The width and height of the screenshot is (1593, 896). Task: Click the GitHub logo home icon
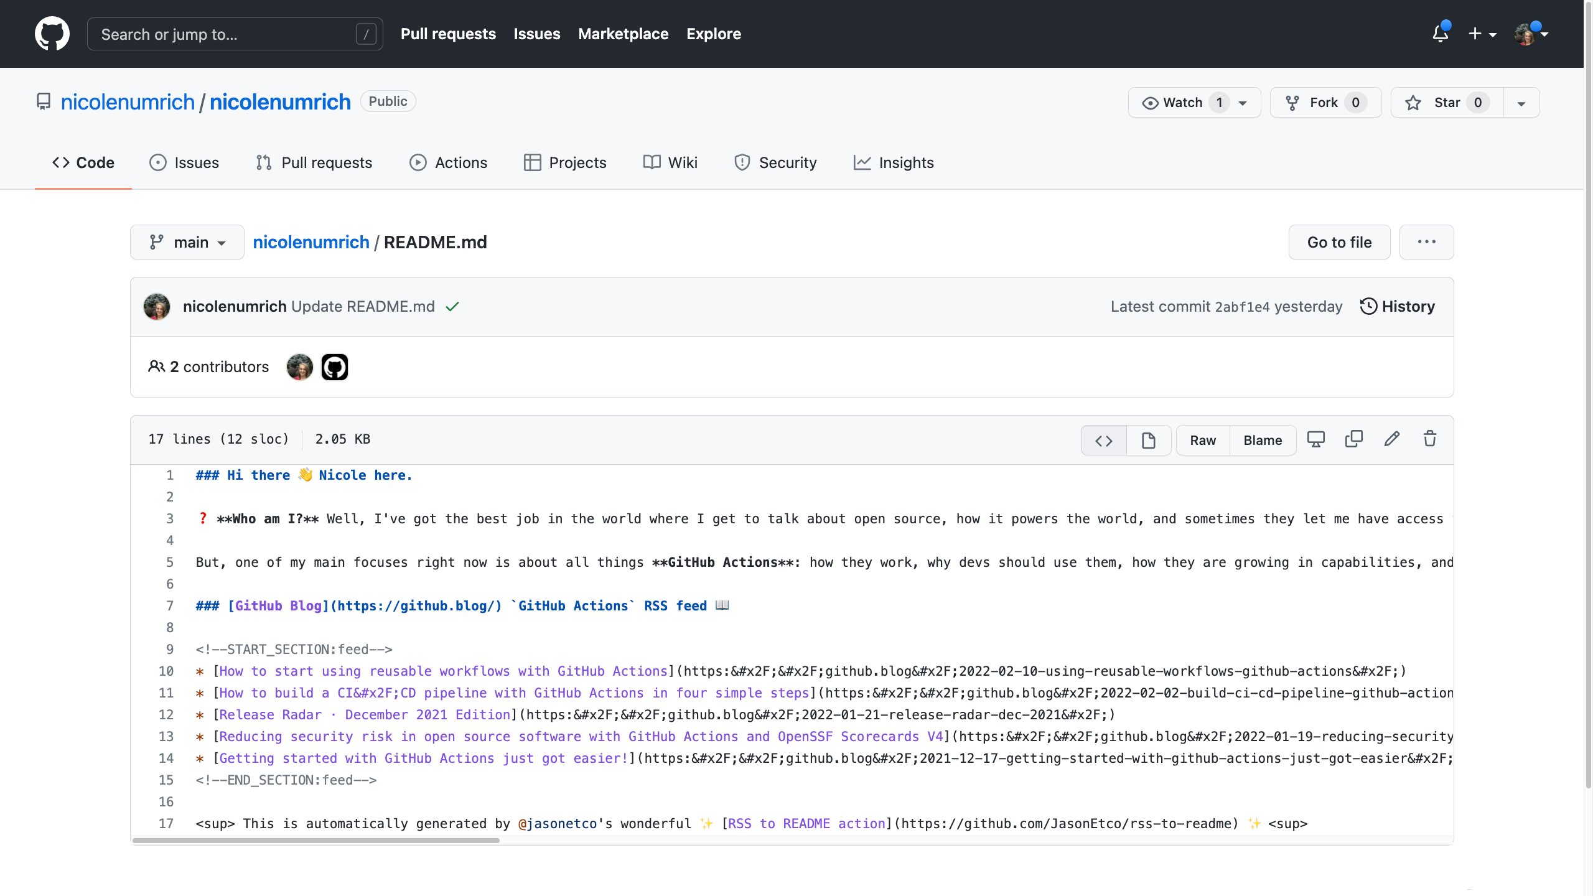[x=52, y=34]
